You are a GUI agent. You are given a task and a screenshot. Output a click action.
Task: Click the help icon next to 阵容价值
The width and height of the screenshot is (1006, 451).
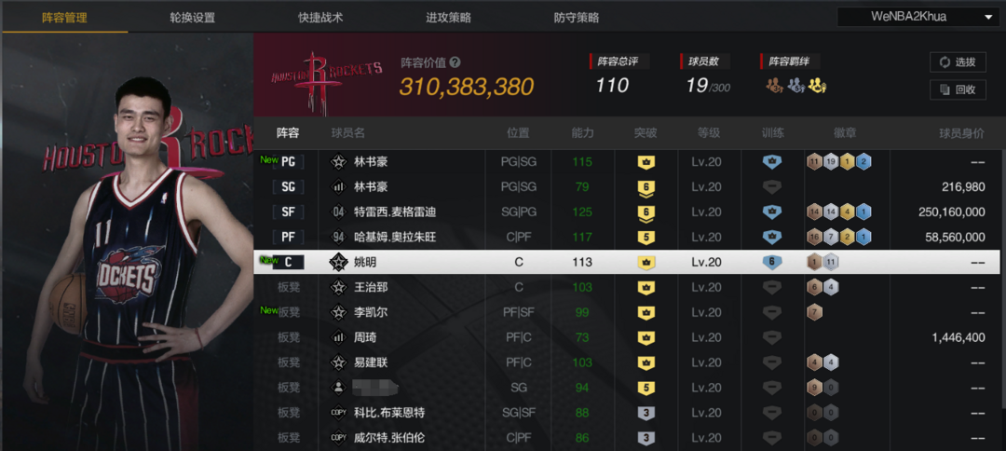[455, 62]
